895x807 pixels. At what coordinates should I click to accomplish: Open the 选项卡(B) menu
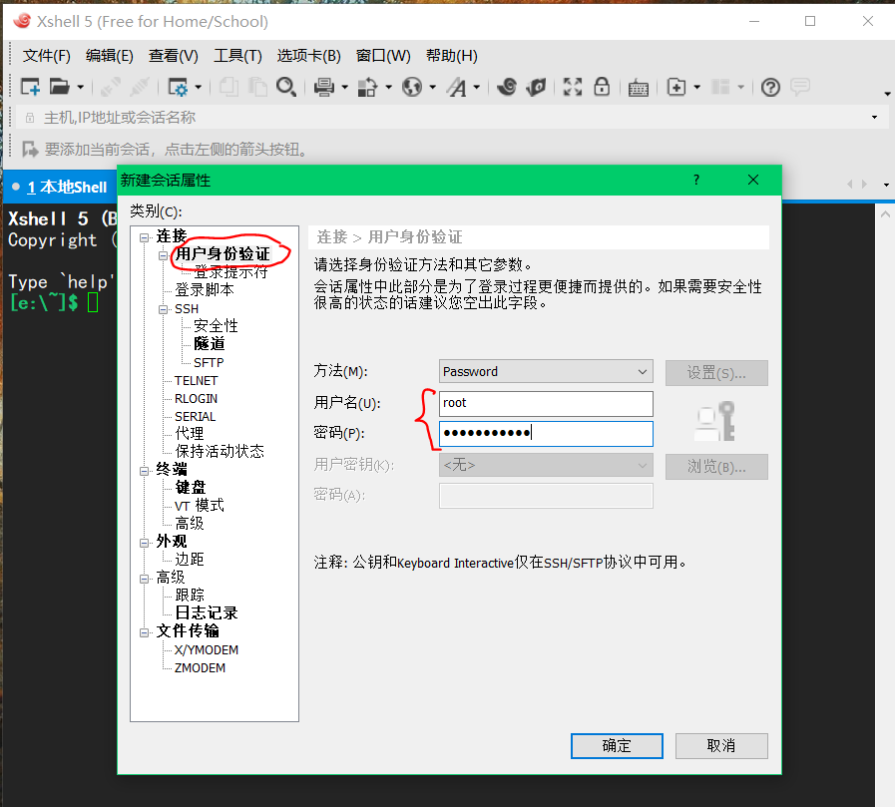(308, 56)
